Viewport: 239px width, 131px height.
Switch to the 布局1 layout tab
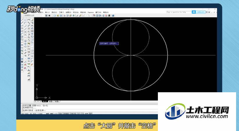pyautogui.click(x=51, y=102)
